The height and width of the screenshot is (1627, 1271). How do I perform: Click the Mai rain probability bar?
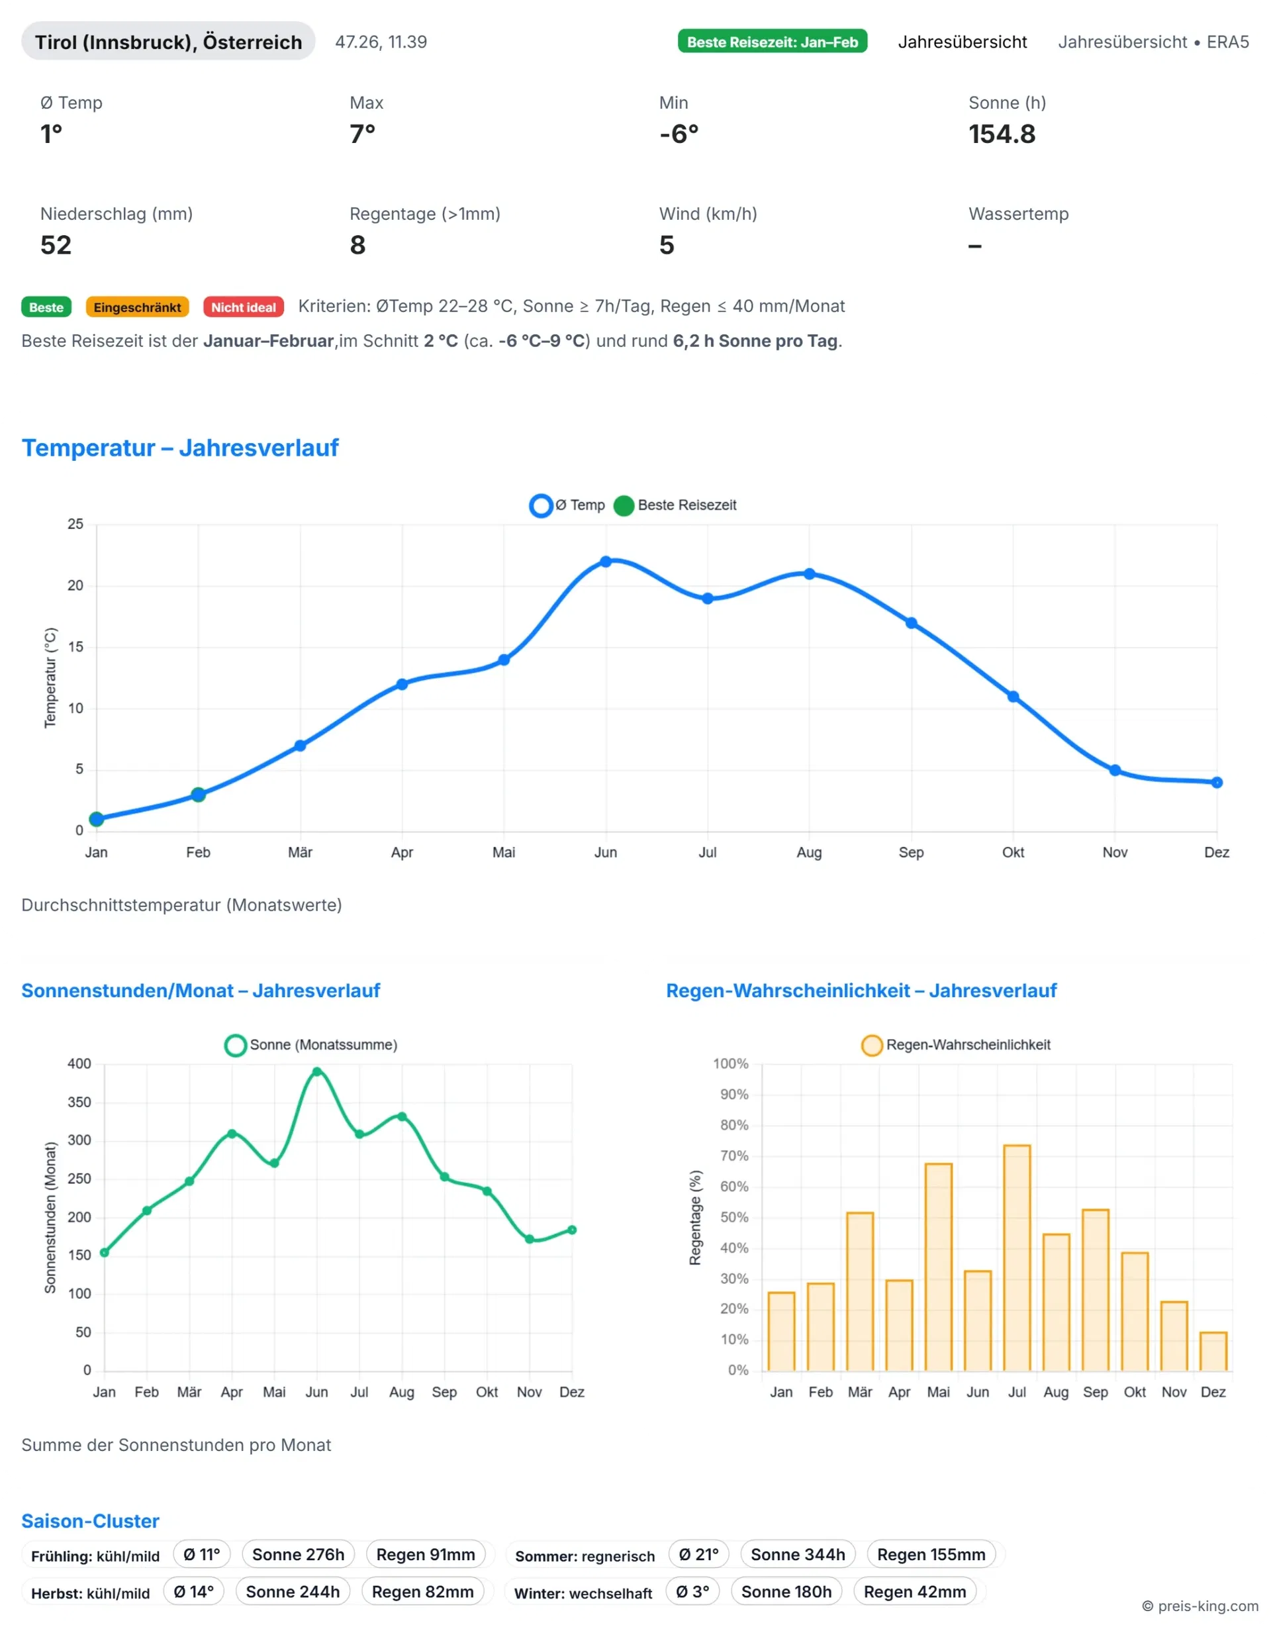pyautogui.click(x=938, y=1266)
